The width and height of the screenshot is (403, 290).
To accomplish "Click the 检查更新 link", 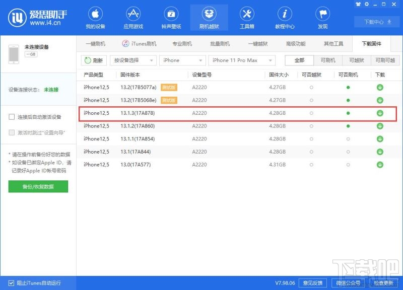I will [383, 283].
